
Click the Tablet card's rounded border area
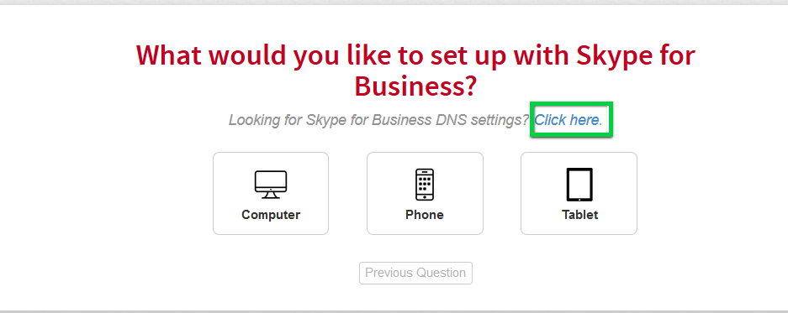[x=579, y=193]
